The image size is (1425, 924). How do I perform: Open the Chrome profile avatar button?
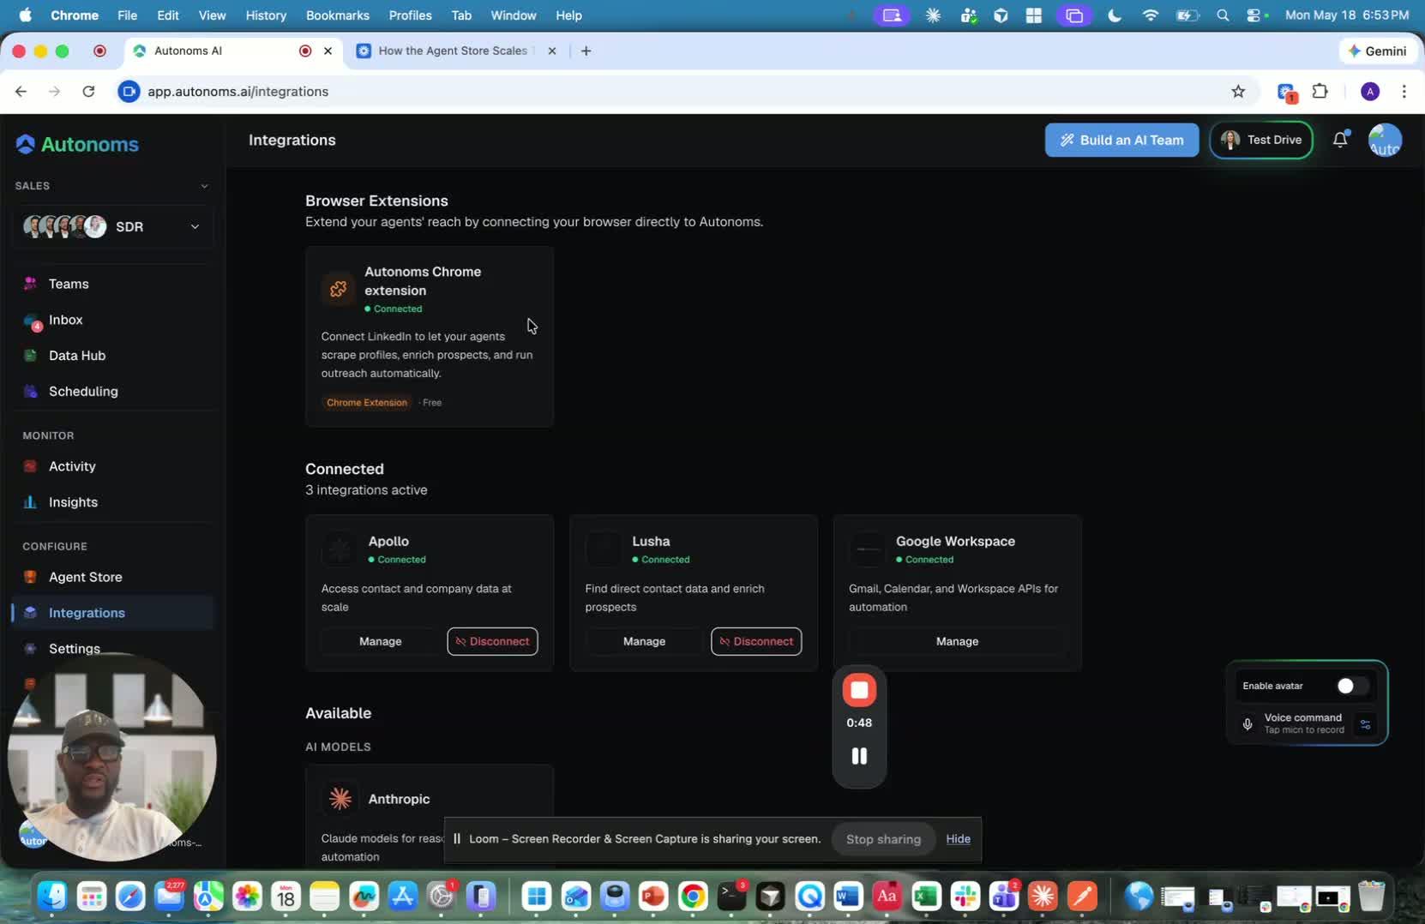[x=1370, y=92]
